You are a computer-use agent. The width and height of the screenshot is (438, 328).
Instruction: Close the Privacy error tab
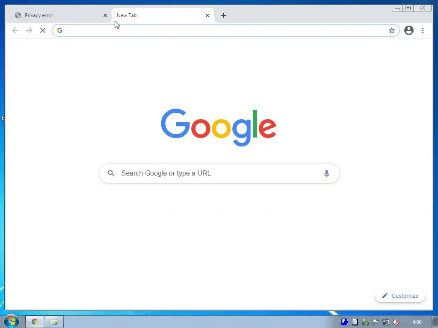click(105, 15)
